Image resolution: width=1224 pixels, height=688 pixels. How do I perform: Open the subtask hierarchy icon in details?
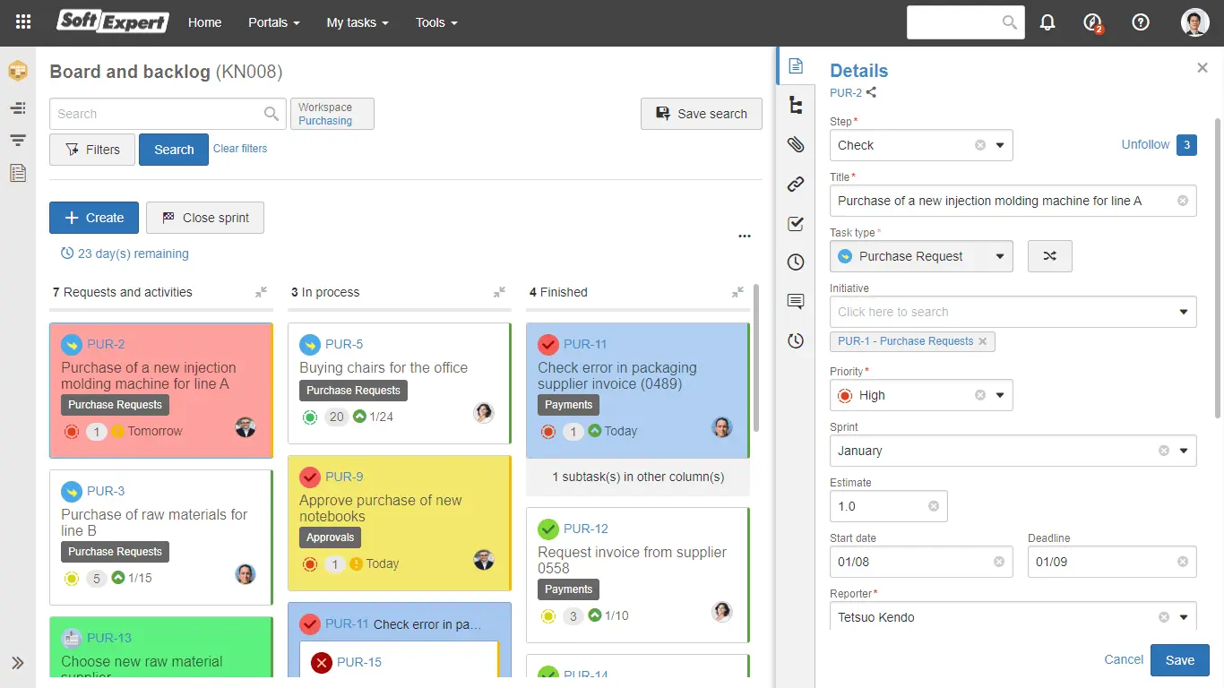pyautogui.click(x=795, y=105)
